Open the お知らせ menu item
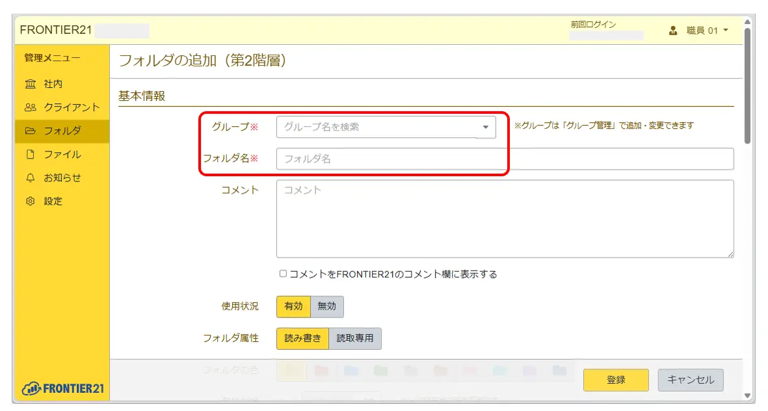This screenshot has height=411, width=768. [x=62, y=178]
